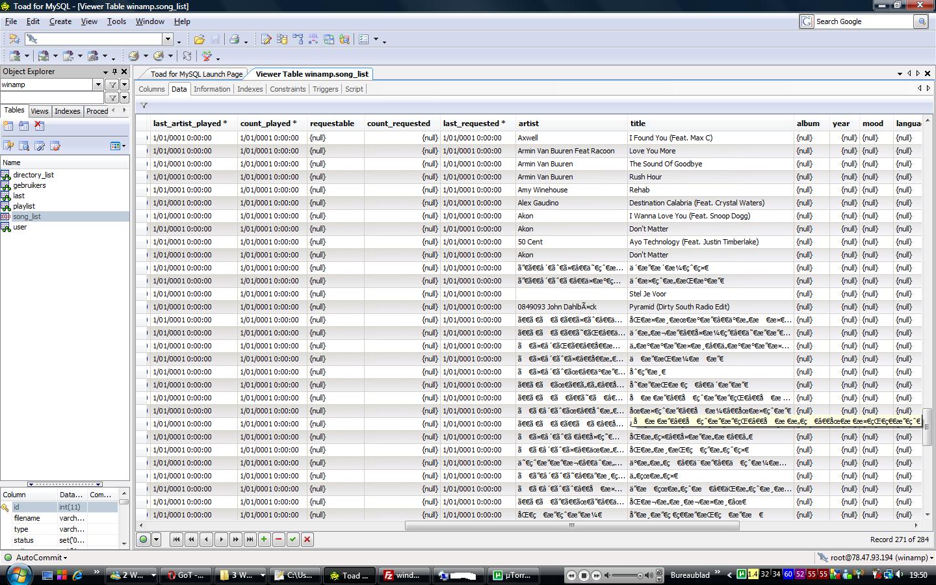Screen dimensions: 936x585
Task: Click the Google search magnifier button
Action: click(x=921, y=21)
